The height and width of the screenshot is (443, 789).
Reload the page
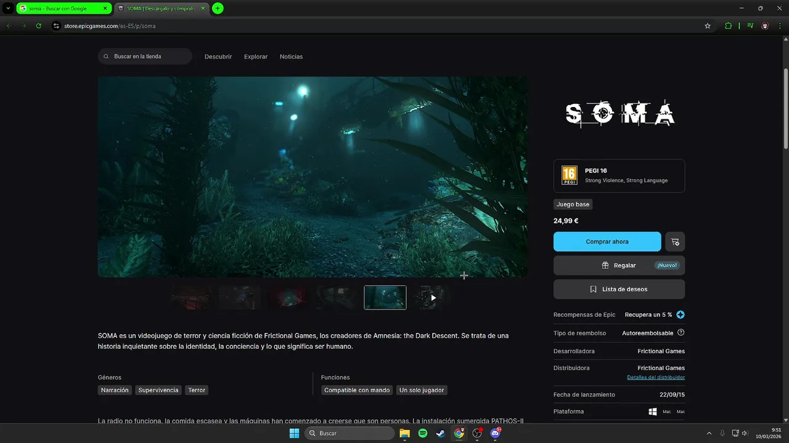pyautogui.click(x=38, y=26)
